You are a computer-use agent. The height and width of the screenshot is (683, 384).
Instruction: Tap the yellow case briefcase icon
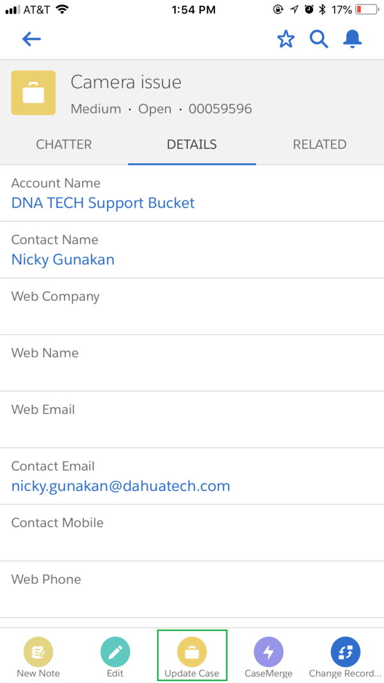coord(33,93)
